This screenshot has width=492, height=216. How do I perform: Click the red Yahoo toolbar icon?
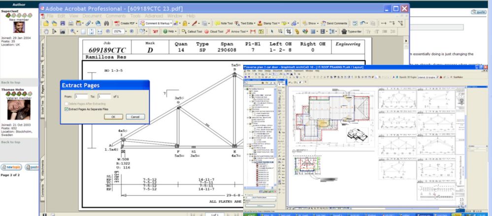155,31
